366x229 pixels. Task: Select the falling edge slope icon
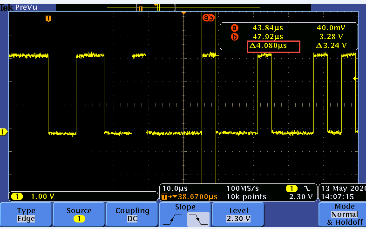pyautogui.click(x=198, y=219)
